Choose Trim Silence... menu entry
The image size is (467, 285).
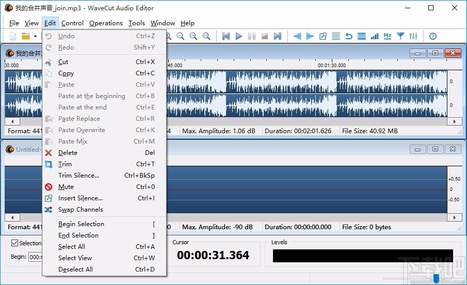[104, 176]
